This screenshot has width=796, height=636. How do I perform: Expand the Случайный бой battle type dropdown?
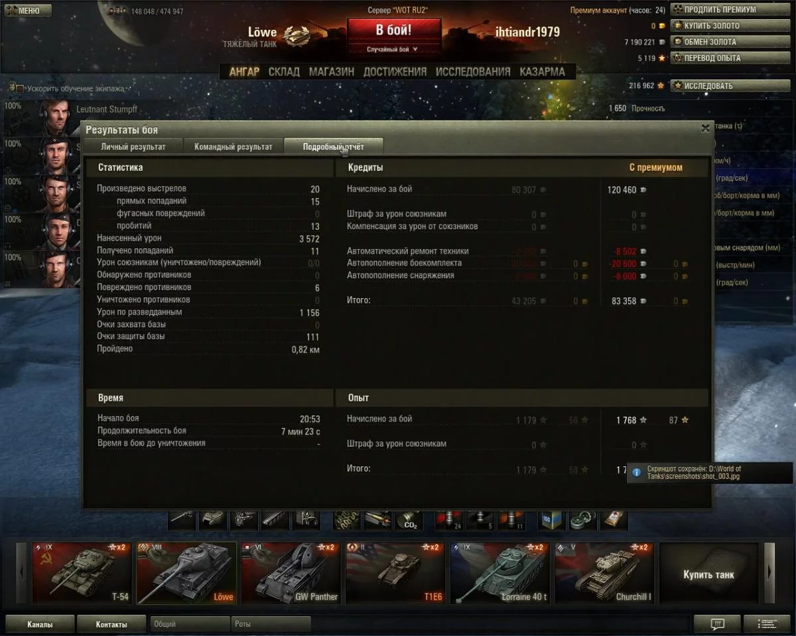click(x=393, y=49)
